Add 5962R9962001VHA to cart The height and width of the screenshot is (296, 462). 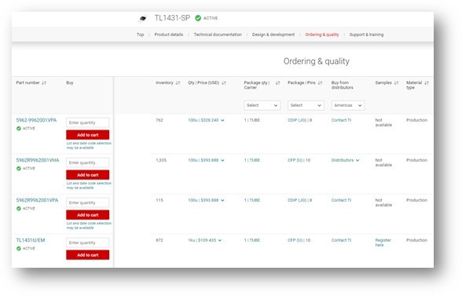point(87,175)
